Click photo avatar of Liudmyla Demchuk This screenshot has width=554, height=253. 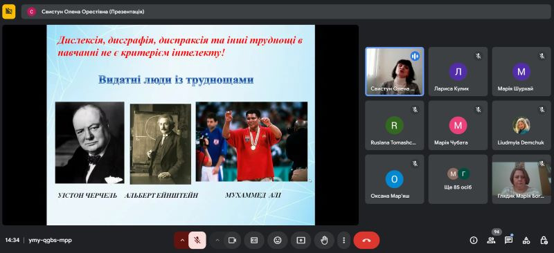coord(521,125)
